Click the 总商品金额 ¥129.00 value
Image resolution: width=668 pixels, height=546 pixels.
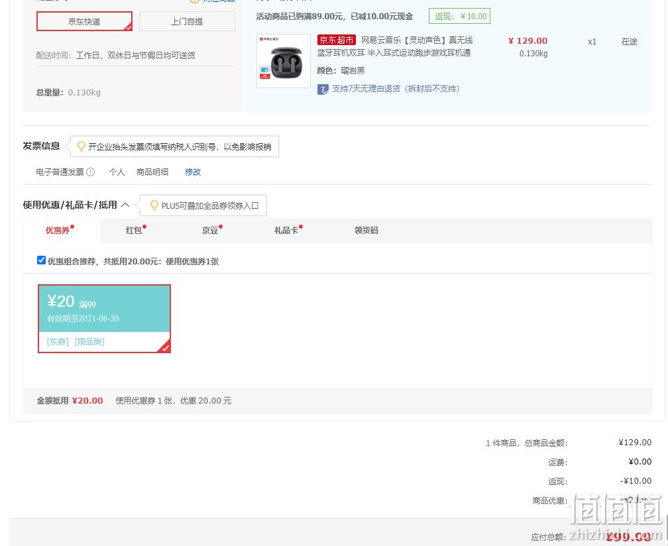(x=635, y=443)
